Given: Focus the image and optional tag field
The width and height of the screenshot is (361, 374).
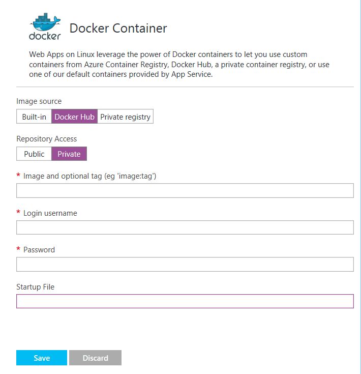Looking at the screenshot, I should coord(185,191).
